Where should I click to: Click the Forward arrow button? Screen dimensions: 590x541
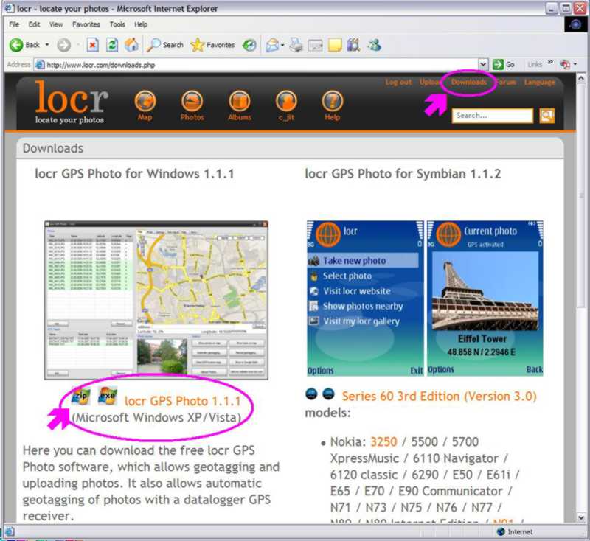click(x=63, y=45)
